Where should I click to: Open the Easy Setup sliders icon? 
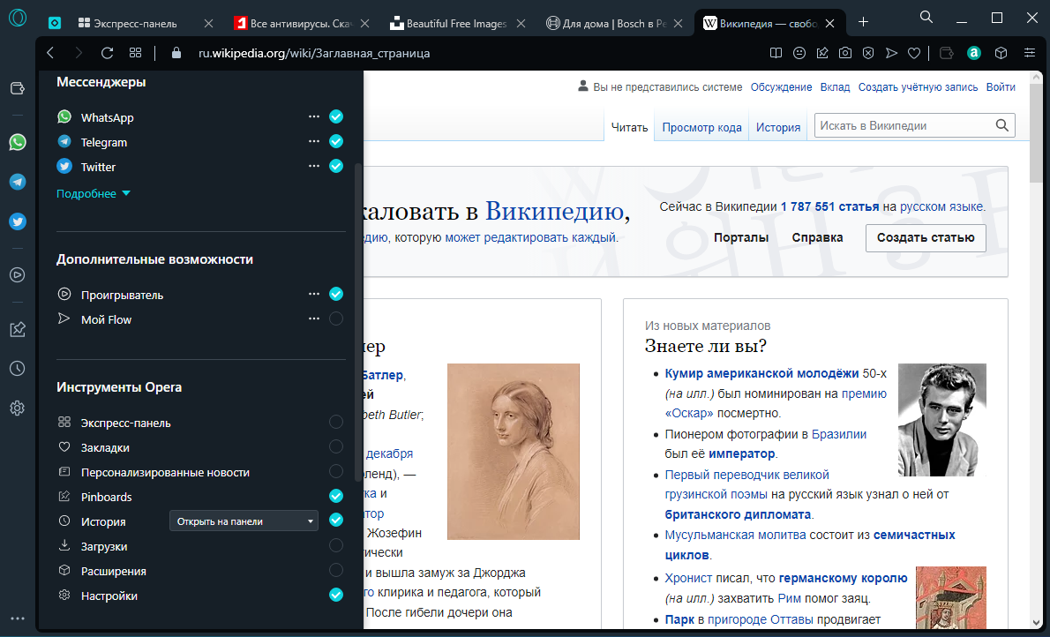click(x=1030, y=53)
